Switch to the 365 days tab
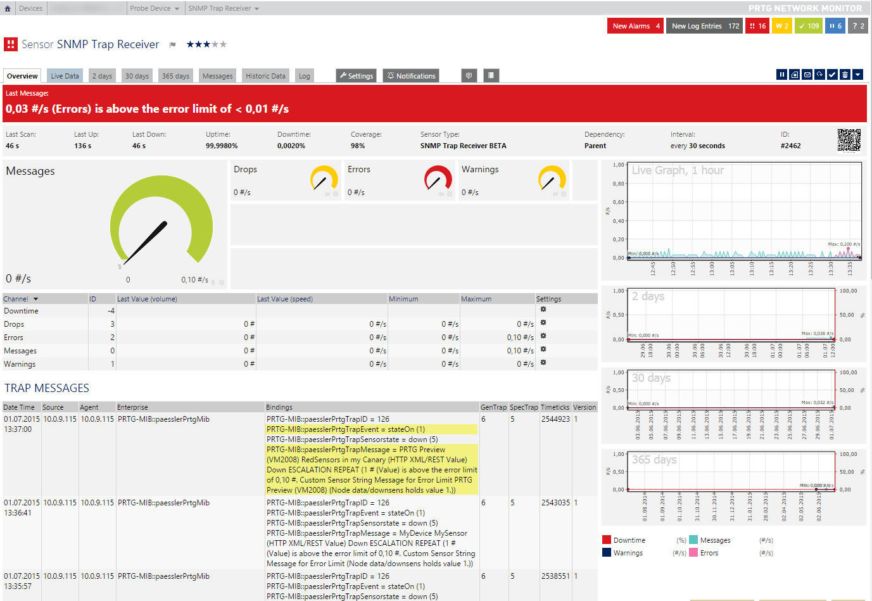This screenshot has height=601, width=872. (175, 76)
